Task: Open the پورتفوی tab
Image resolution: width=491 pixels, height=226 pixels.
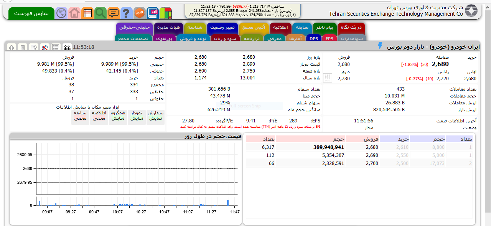Action: tap(165, 38)
